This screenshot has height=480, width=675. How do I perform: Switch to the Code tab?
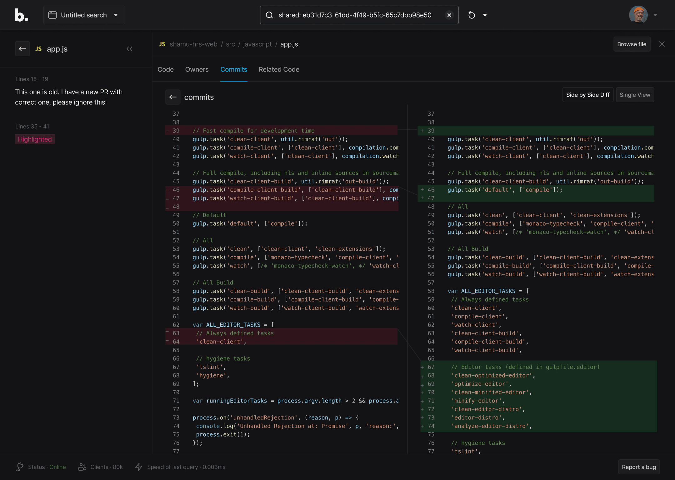click(166, 70)
